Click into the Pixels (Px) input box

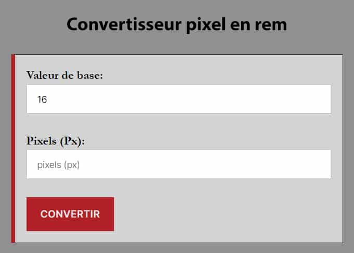pos(179,164)
